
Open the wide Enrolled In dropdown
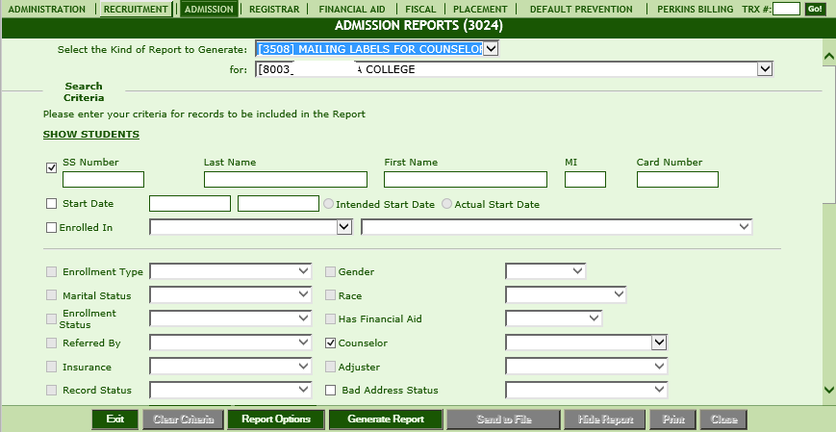pyautogui.click(x=557, y=227)
